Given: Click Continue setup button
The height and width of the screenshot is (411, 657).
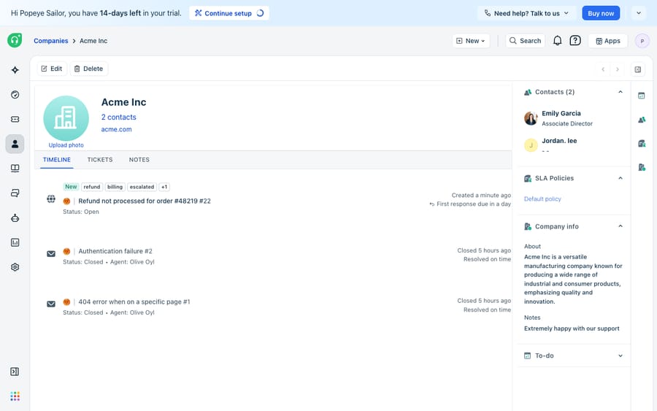Looking at the screenshot, I should [229, 13].
